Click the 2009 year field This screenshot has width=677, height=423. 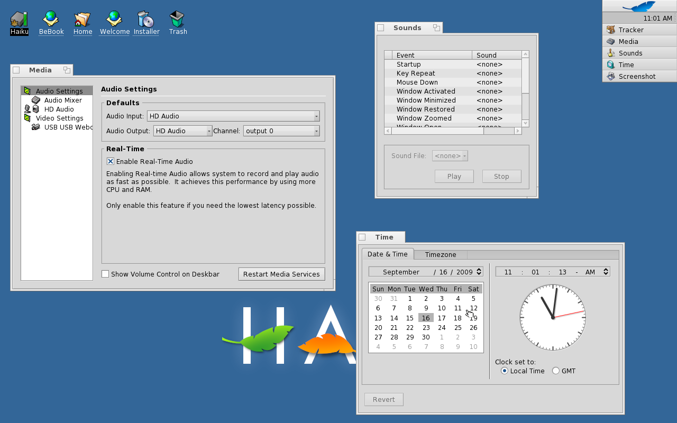coord(464,272)
